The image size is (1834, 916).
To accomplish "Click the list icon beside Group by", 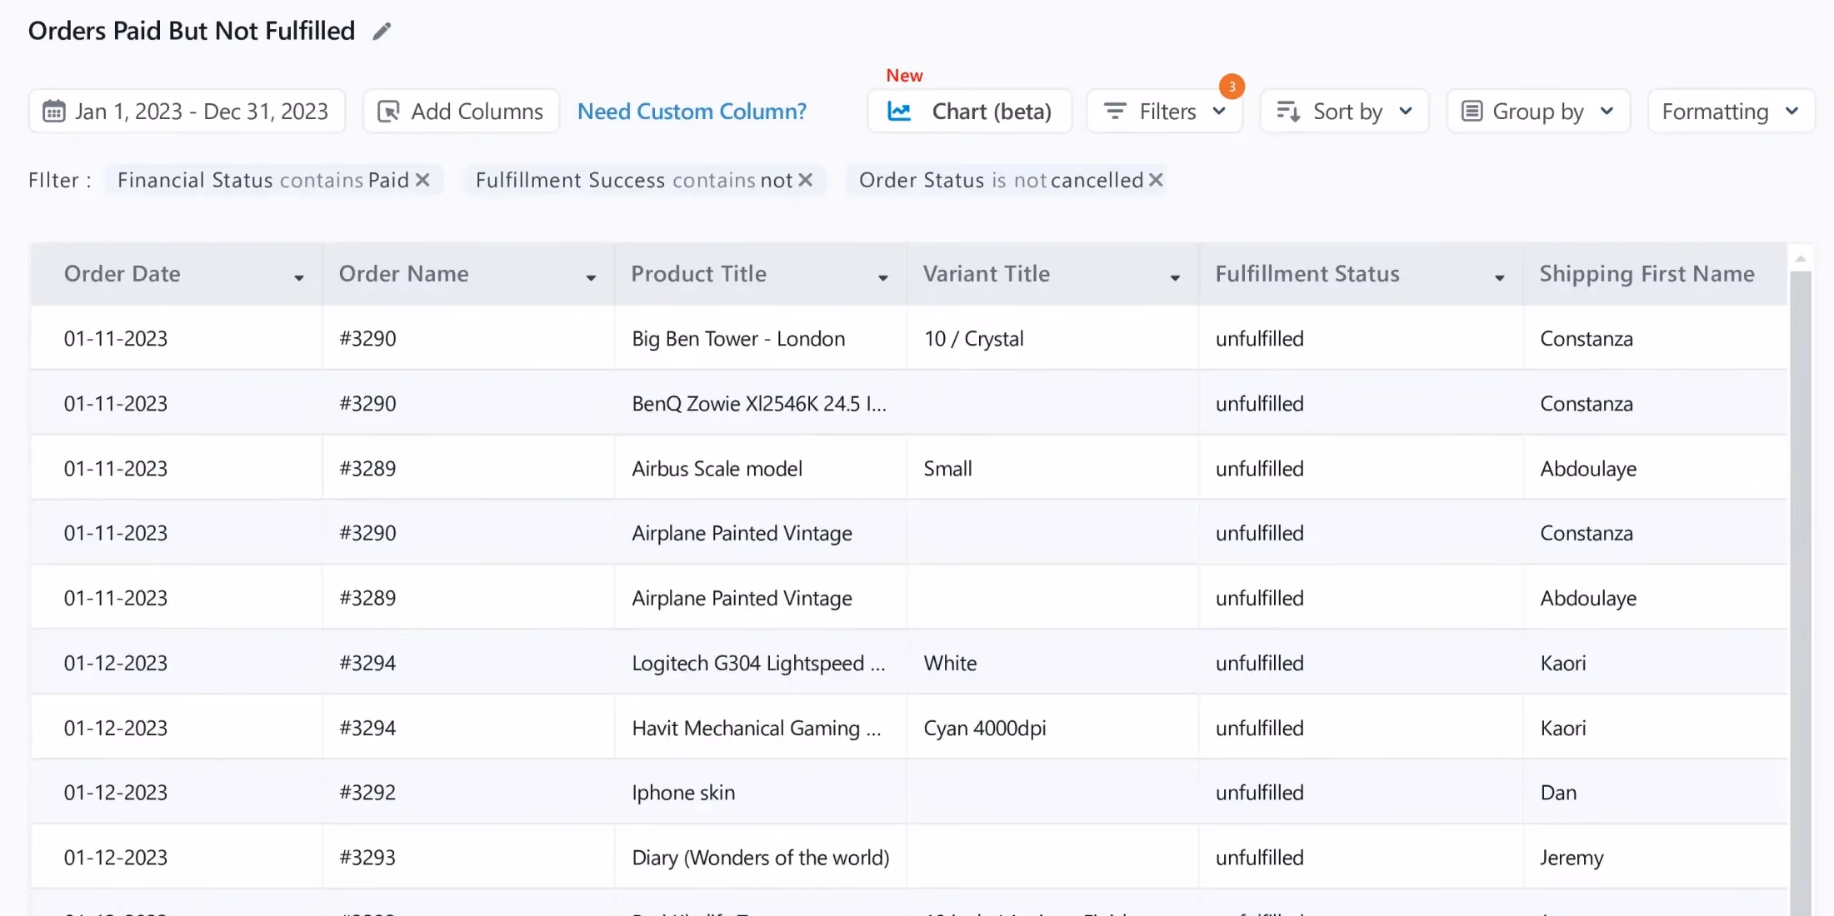I will pos(1472,112).
